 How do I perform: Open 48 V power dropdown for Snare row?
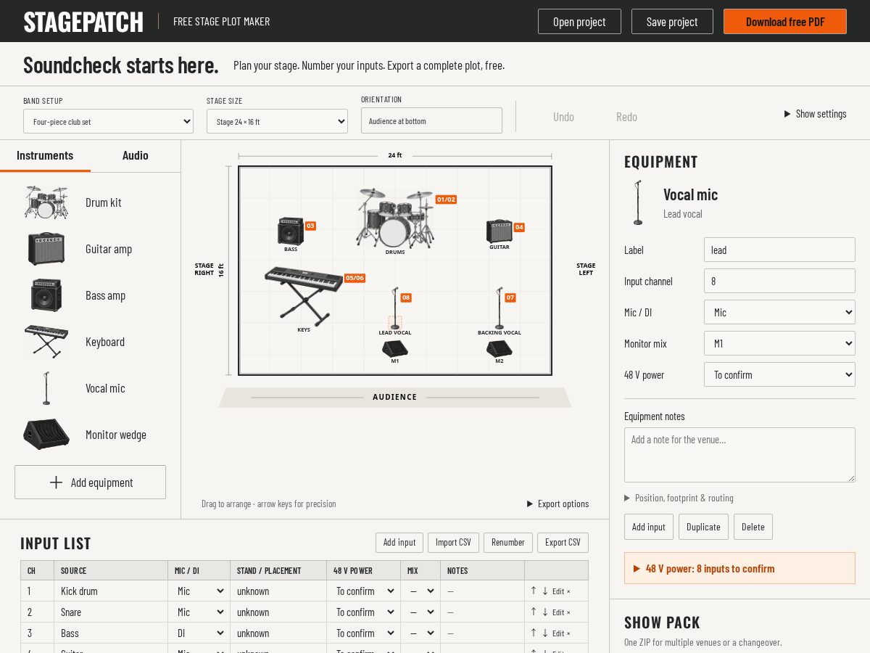coord(365,612)
